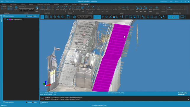The width and height of the screenshot is (190, 107).
Task: Open the Raster Editor tool
Action: coord(151,9)
